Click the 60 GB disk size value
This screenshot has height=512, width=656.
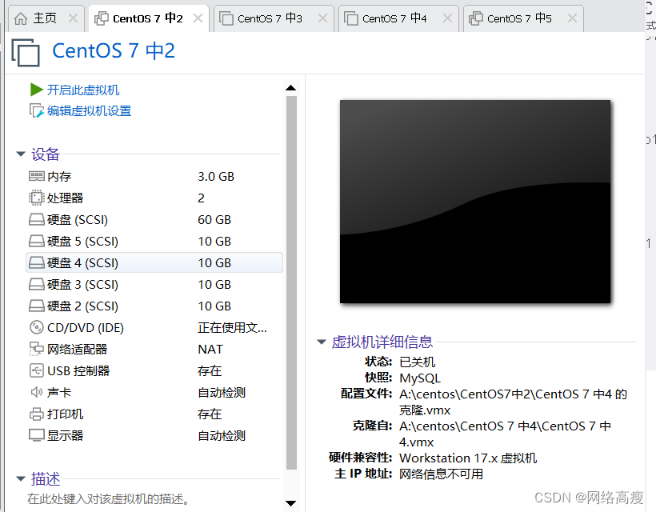214,220
